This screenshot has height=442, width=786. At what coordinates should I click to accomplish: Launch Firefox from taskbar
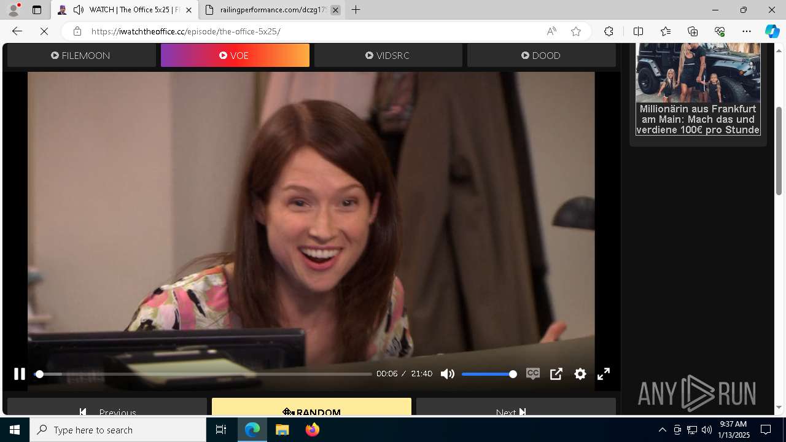tap(312, 430)
